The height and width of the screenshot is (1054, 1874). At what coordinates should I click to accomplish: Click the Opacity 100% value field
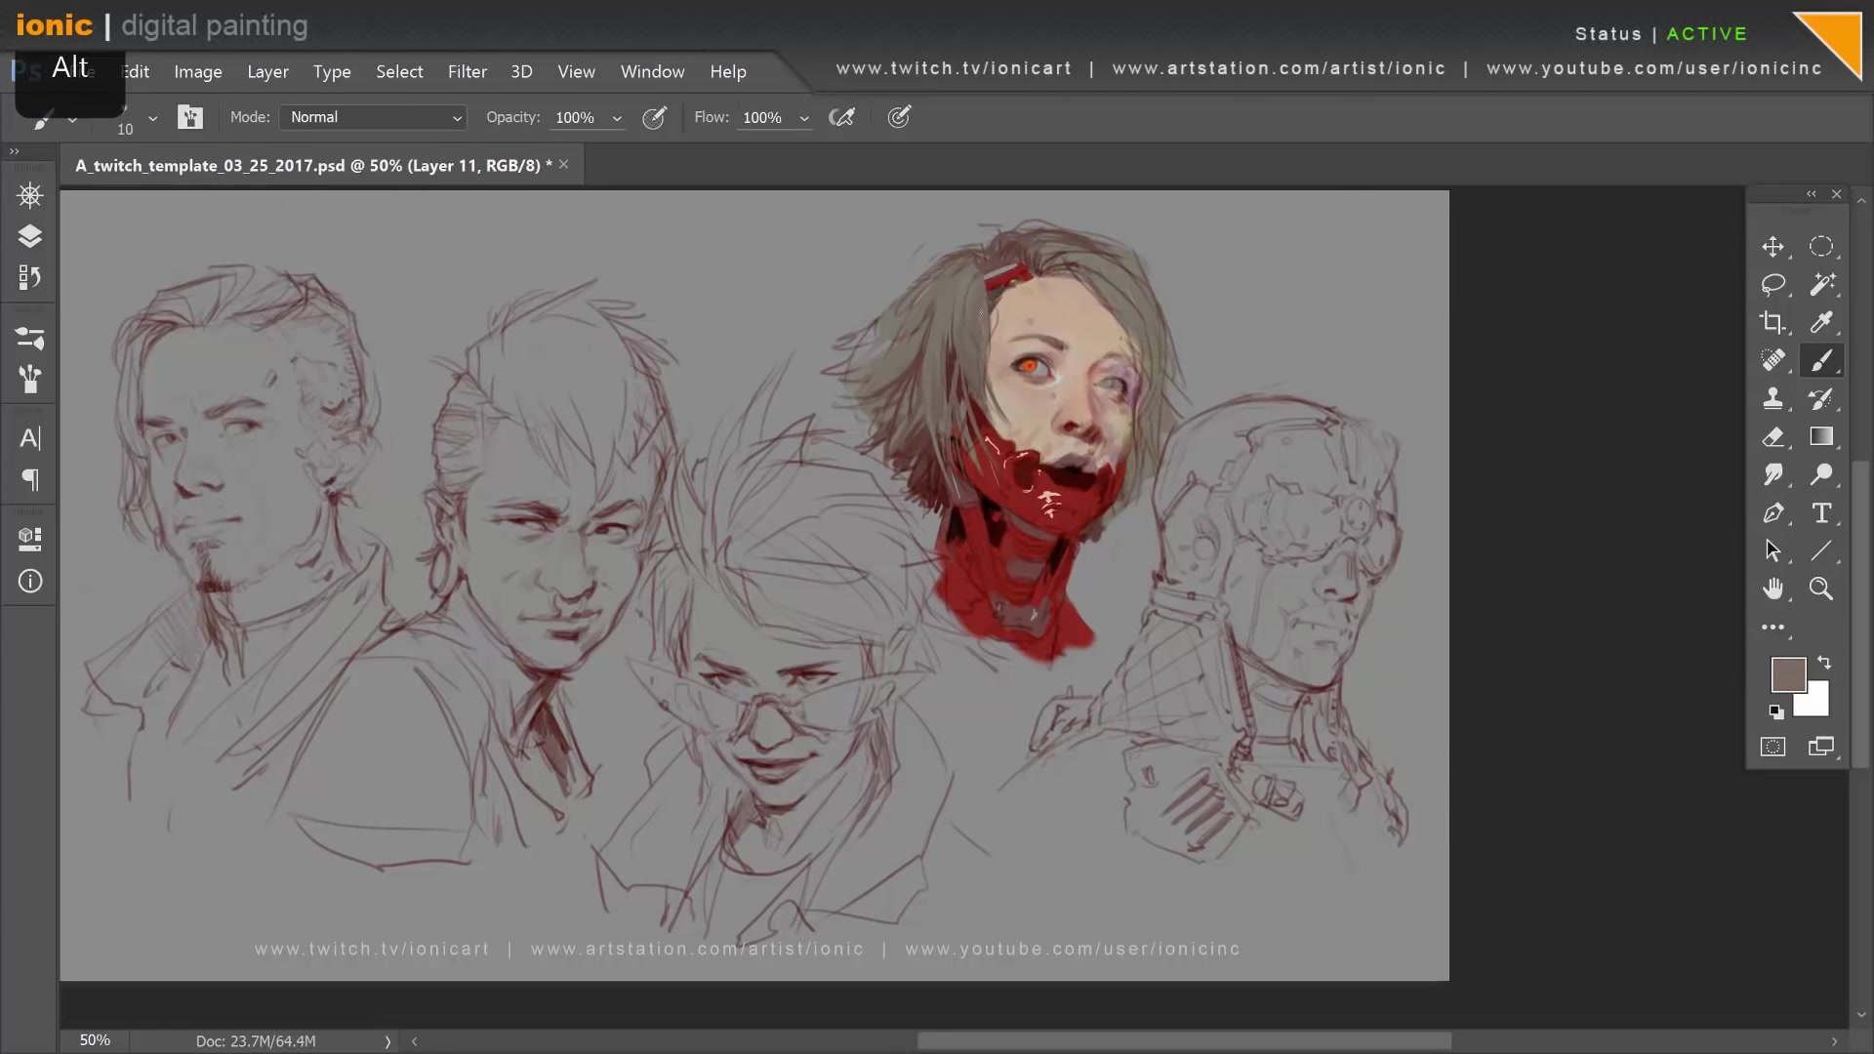click(576, 117)
